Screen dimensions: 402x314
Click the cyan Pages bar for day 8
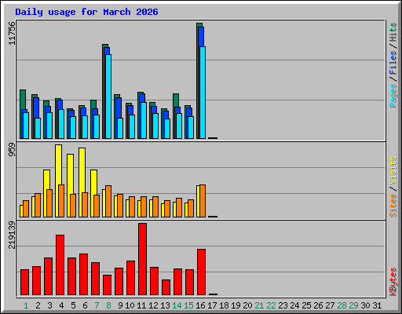pos(108,97)
